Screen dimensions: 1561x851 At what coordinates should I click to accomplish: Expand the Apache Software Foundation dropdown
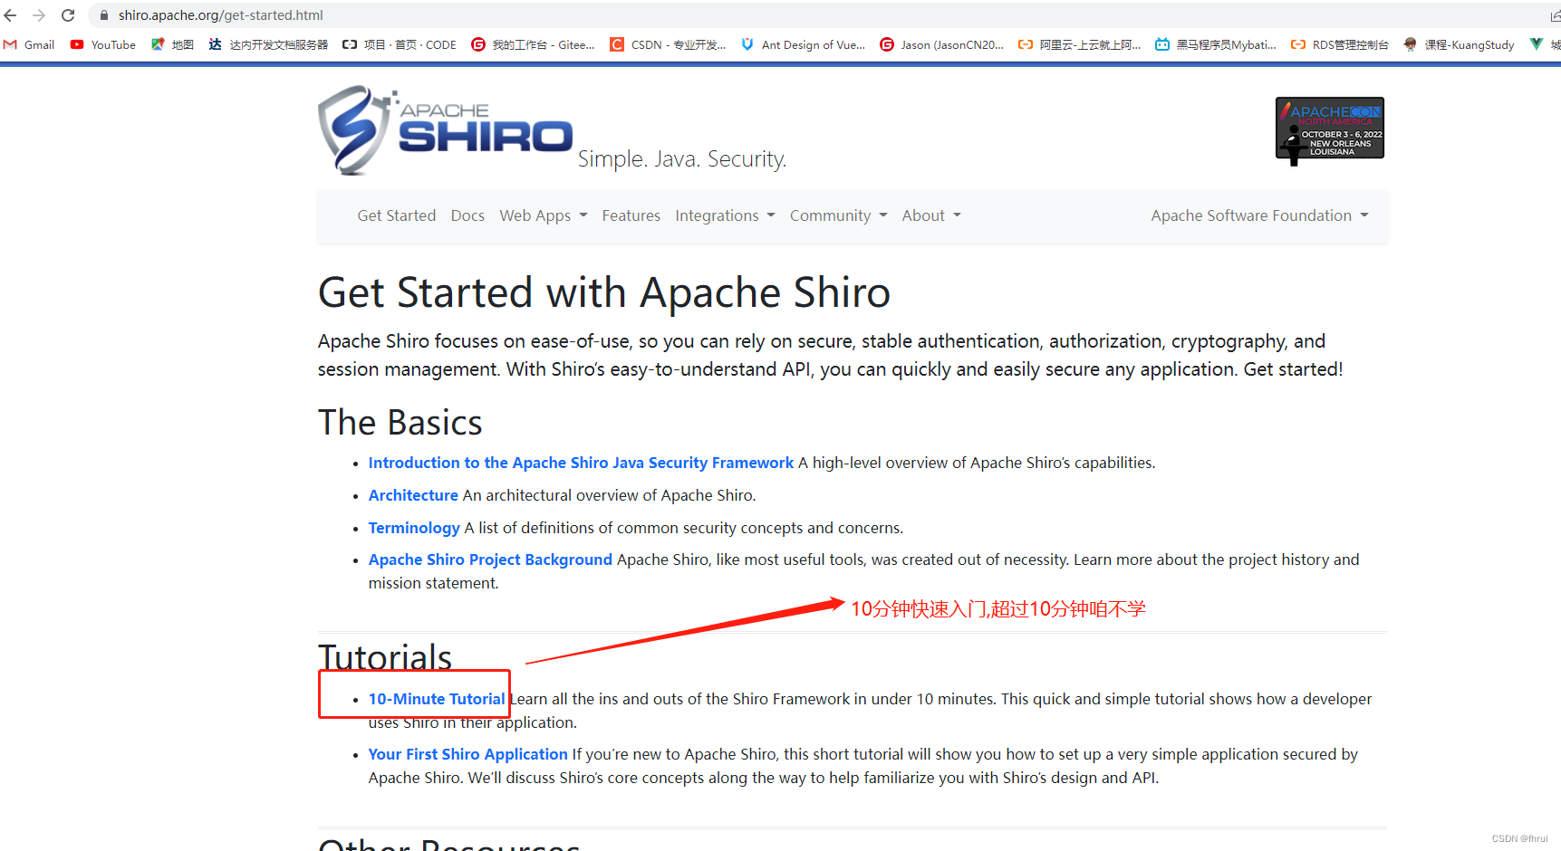pos(1259,215)
